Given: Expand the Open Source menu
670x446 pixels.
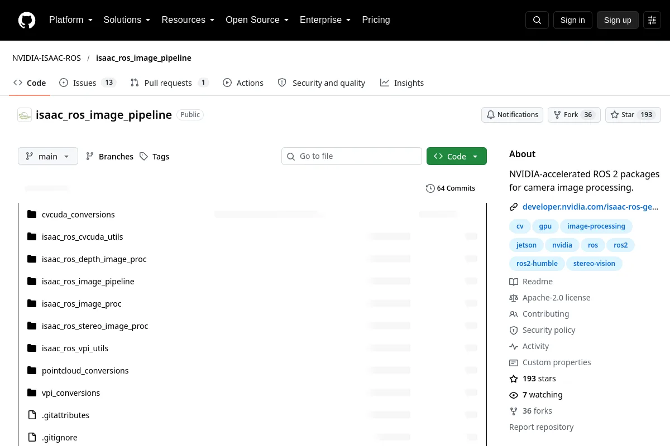Looking at the screenshot, I should coord(257,20).
